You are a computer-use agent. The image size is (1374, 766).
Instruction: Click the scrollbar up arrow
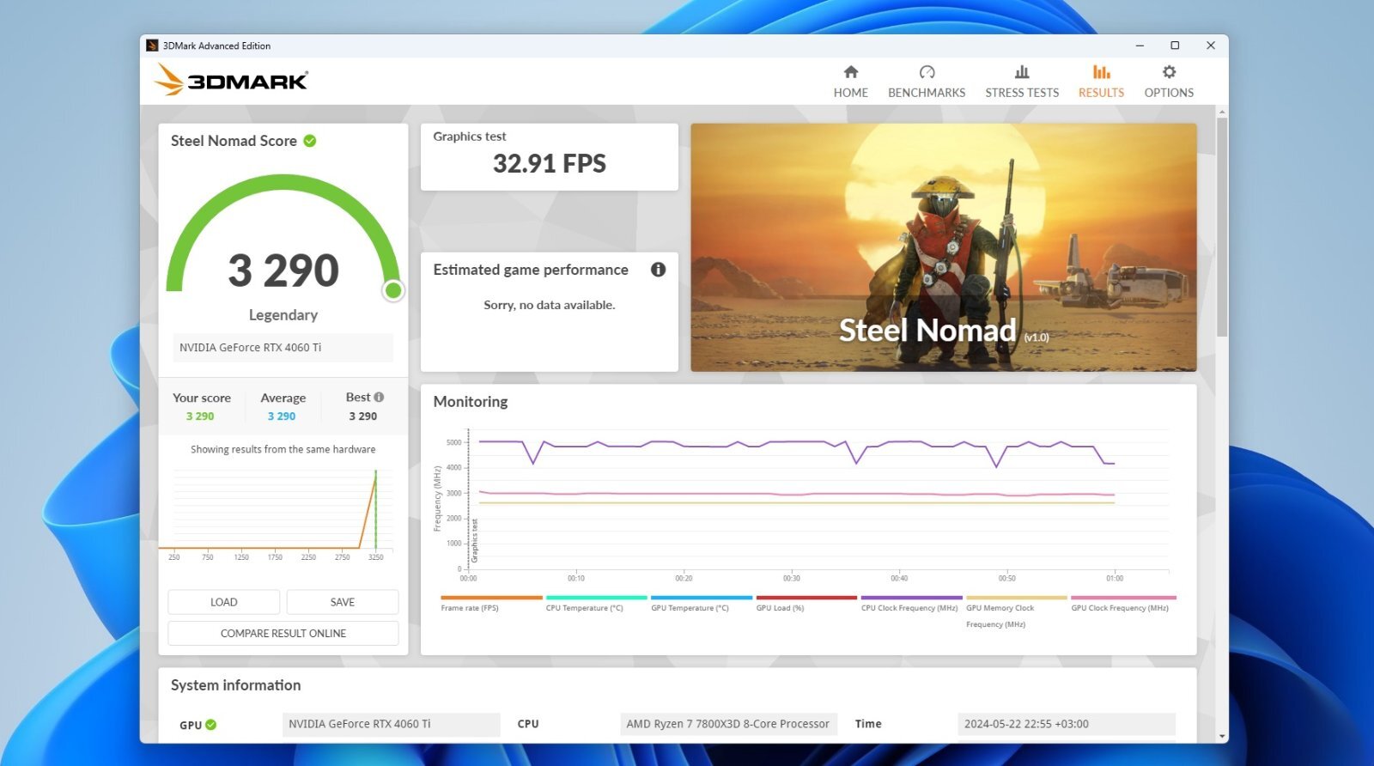click(1221, 112)
